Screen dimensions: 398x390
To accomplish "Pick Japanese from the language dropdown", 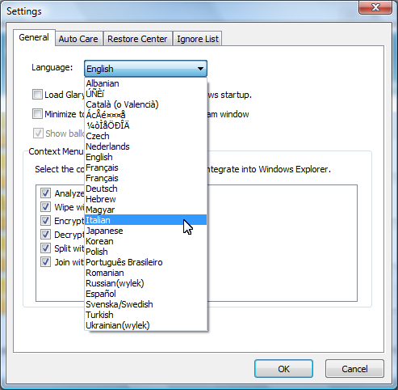I will click(145, 231).
